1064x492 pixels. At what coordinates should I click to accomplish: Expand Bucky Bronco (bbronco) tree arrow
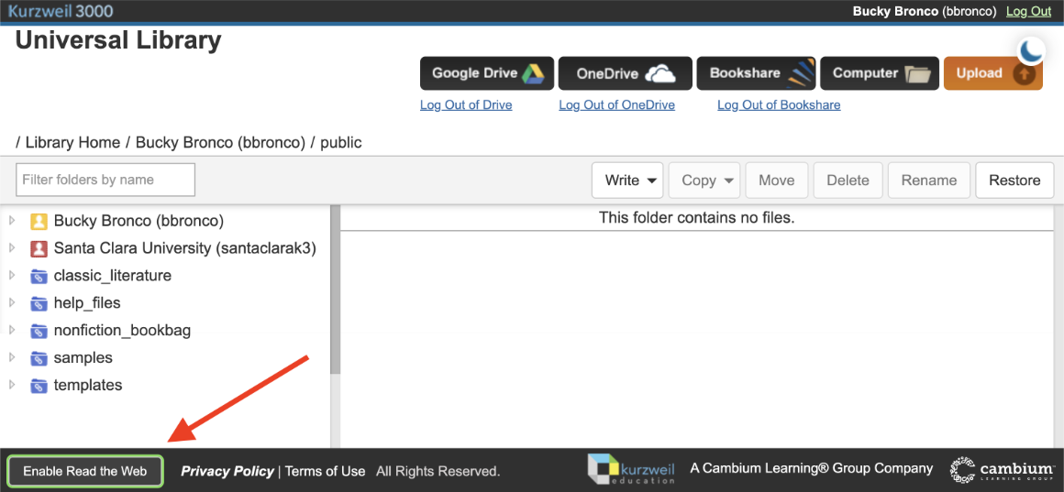pos(12,220)
